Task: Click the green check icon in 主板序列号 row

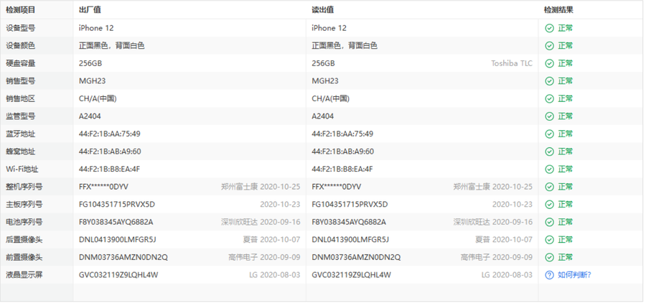Action: (549, 205)
